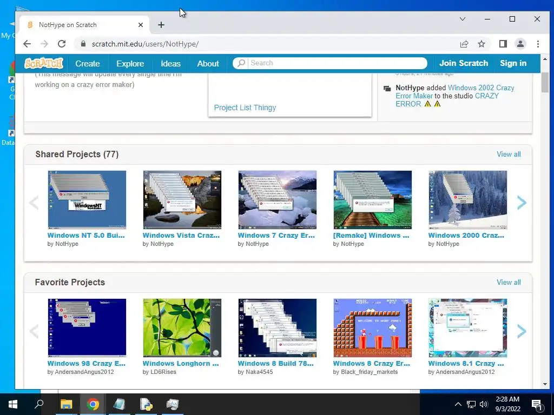Image resolution: width=554 pixels, height=415 pixels.
Task: Select the NotHype on Scratch browser tab
Action: point(84,25)
